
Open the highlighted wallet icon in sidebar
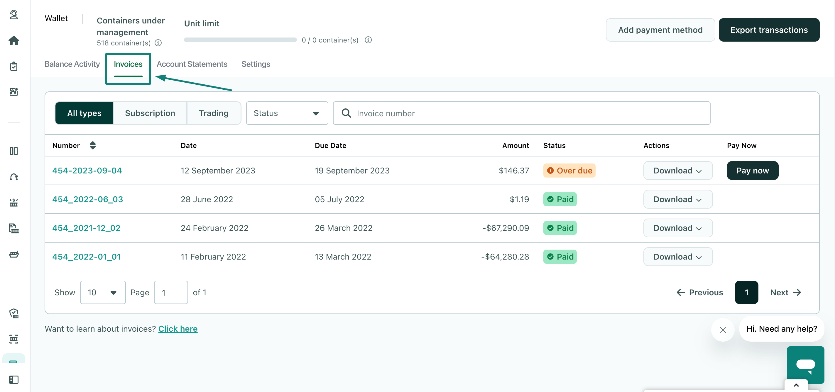click(x=13, y=360)
